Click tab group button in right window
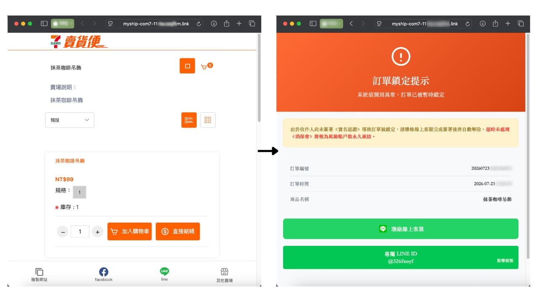The height and width of the screenshot is (302, 536). [x=331, y=24]
